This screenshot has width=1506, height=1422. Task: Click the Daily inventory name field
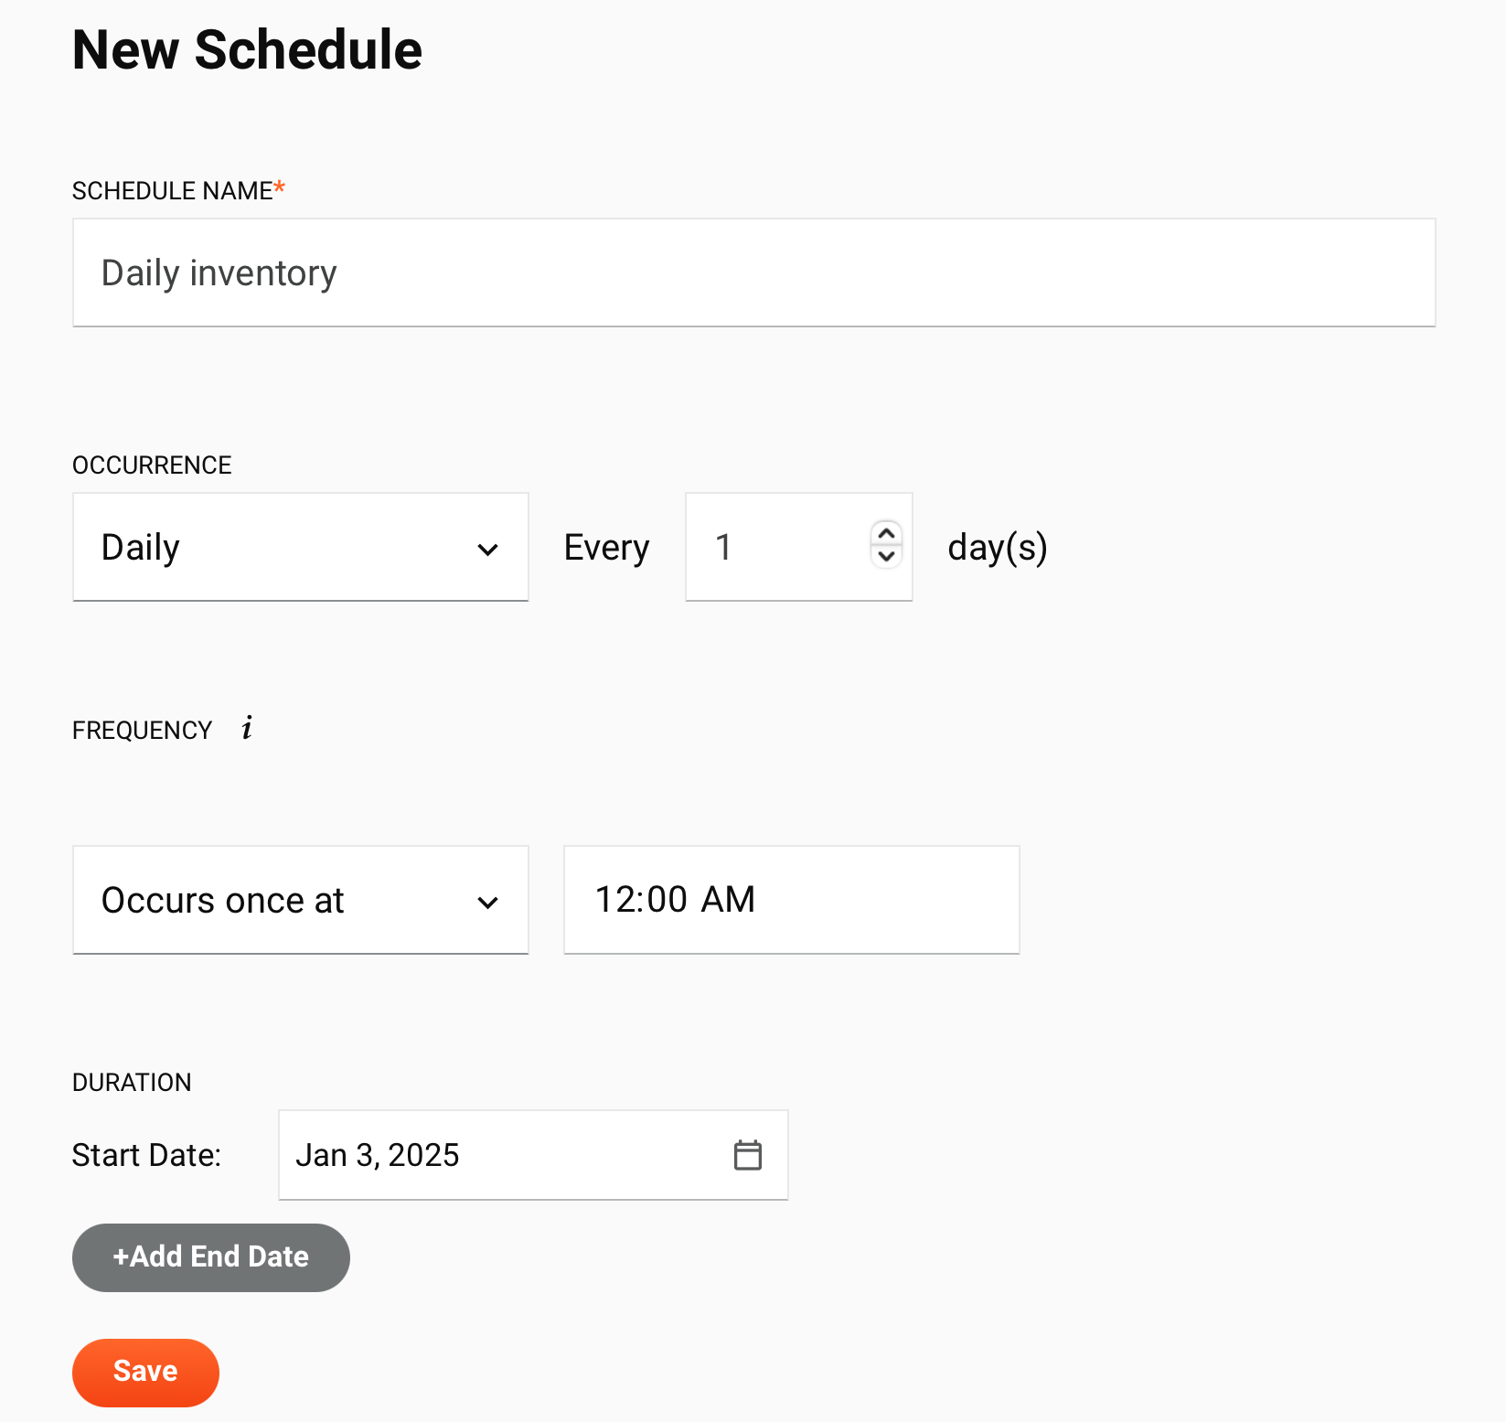click(753, 273)
